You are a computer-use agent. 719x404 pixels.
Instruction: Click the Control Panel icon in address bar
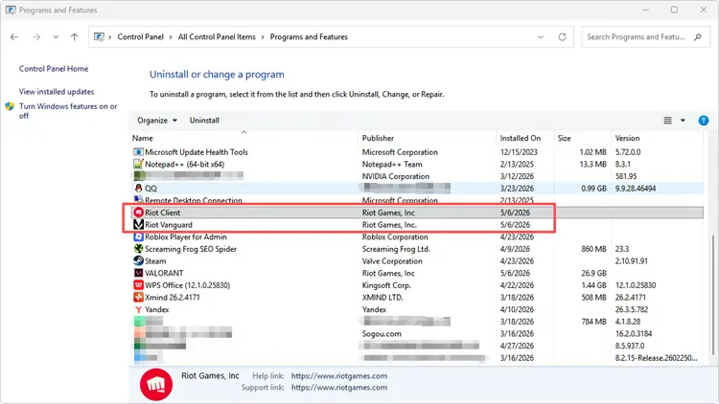[x=99, y=37]
